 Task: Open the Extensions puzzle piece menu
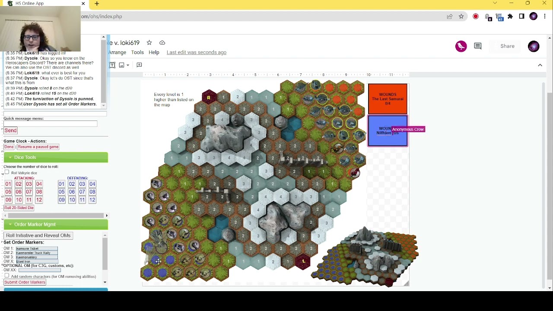point(510,16)
